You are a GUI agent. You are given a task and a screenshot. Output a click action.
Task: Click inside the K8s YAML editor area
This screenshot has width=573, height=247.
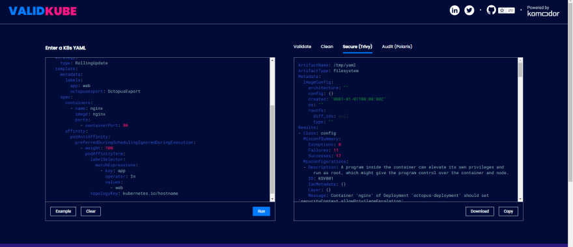tap(158, 129)
